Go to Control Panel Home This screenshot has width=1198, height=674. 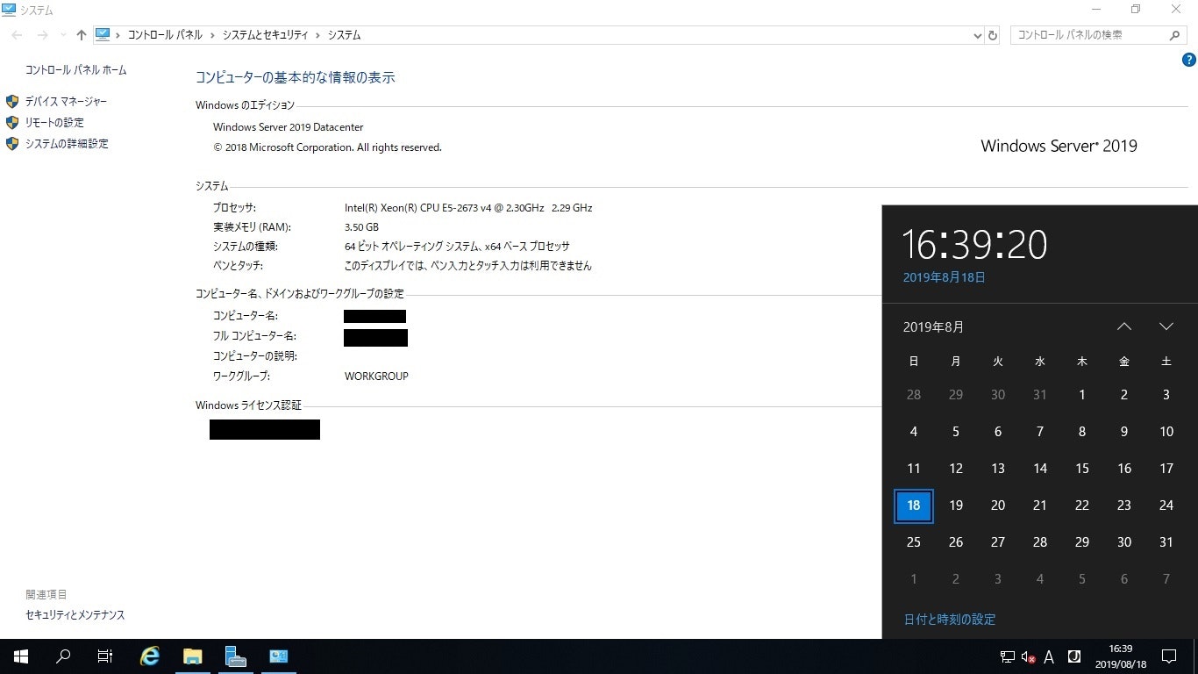click(75, 70)
